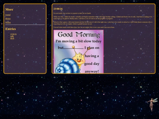
Task: Click the 23/08/26 journal entry heading
Action: (58, 9)
